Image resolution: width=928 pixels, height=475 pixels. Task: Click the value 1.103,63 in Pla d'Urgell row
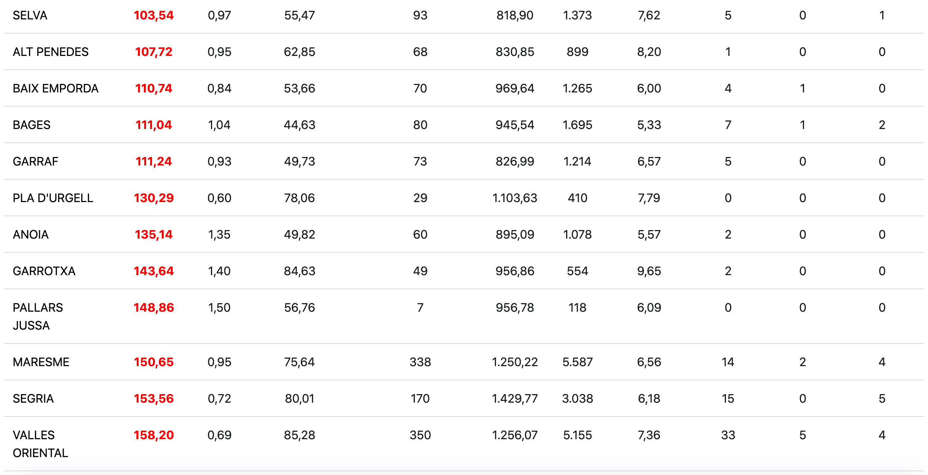[x=515, y=198]
